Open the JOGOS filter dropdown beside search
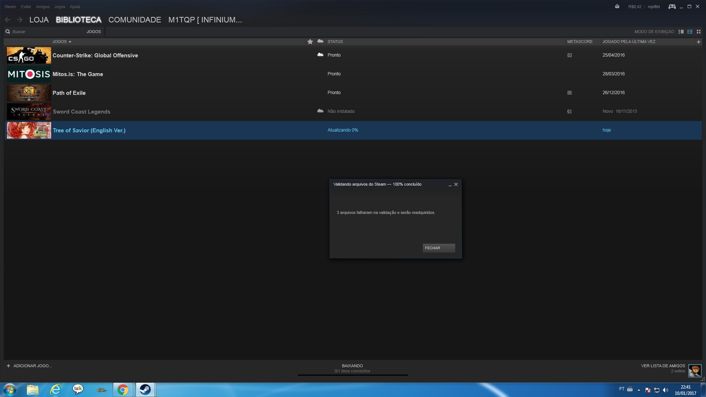The height and width of the screenshot is (397, 706). tap(93, 32)
